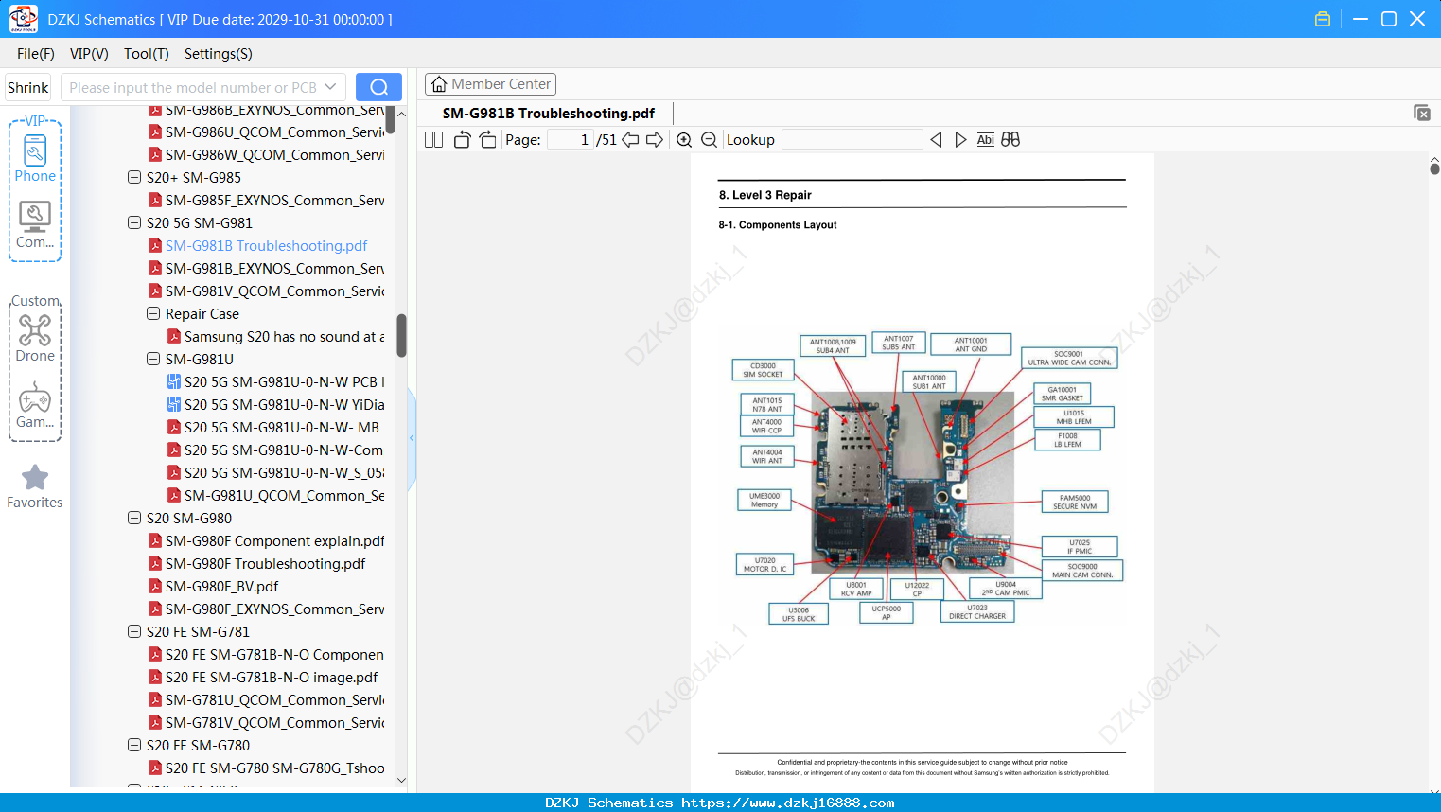Open the Settings(S) menu
Image resolution: width=1441 pixels, height=812 pixels.
tap(219, 54)
